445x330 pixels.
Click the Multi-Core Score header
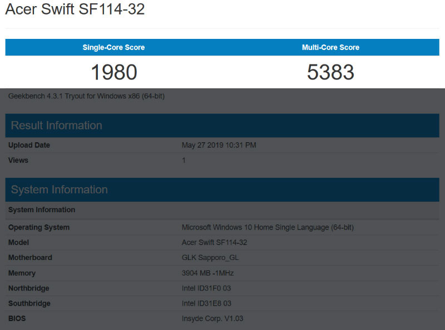pos(330,47)
